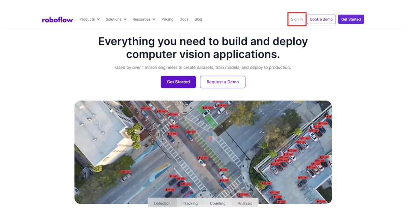The image size is (417, 216).
Task: Go to the Pricing page
Action: 167,19
